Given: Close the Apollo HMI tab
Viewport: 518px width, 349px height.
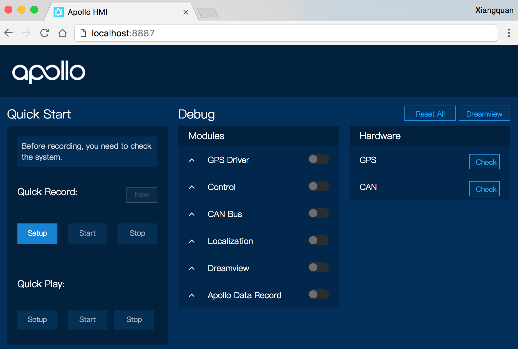Looking at the screenshot, I should tap(186, 12).
